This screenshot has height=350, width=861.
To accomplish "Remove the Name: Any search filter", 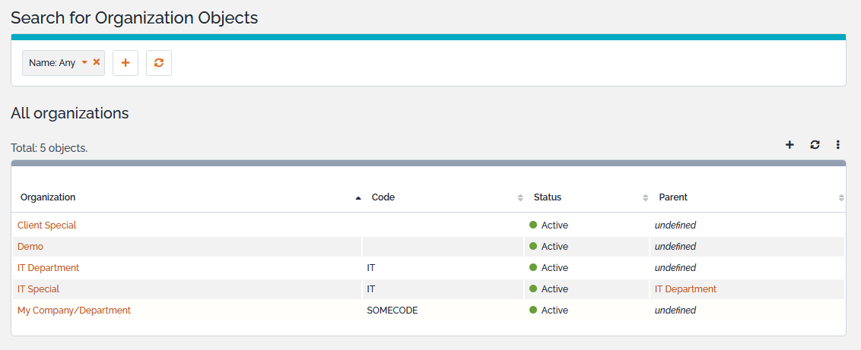I will pos(97,62).
